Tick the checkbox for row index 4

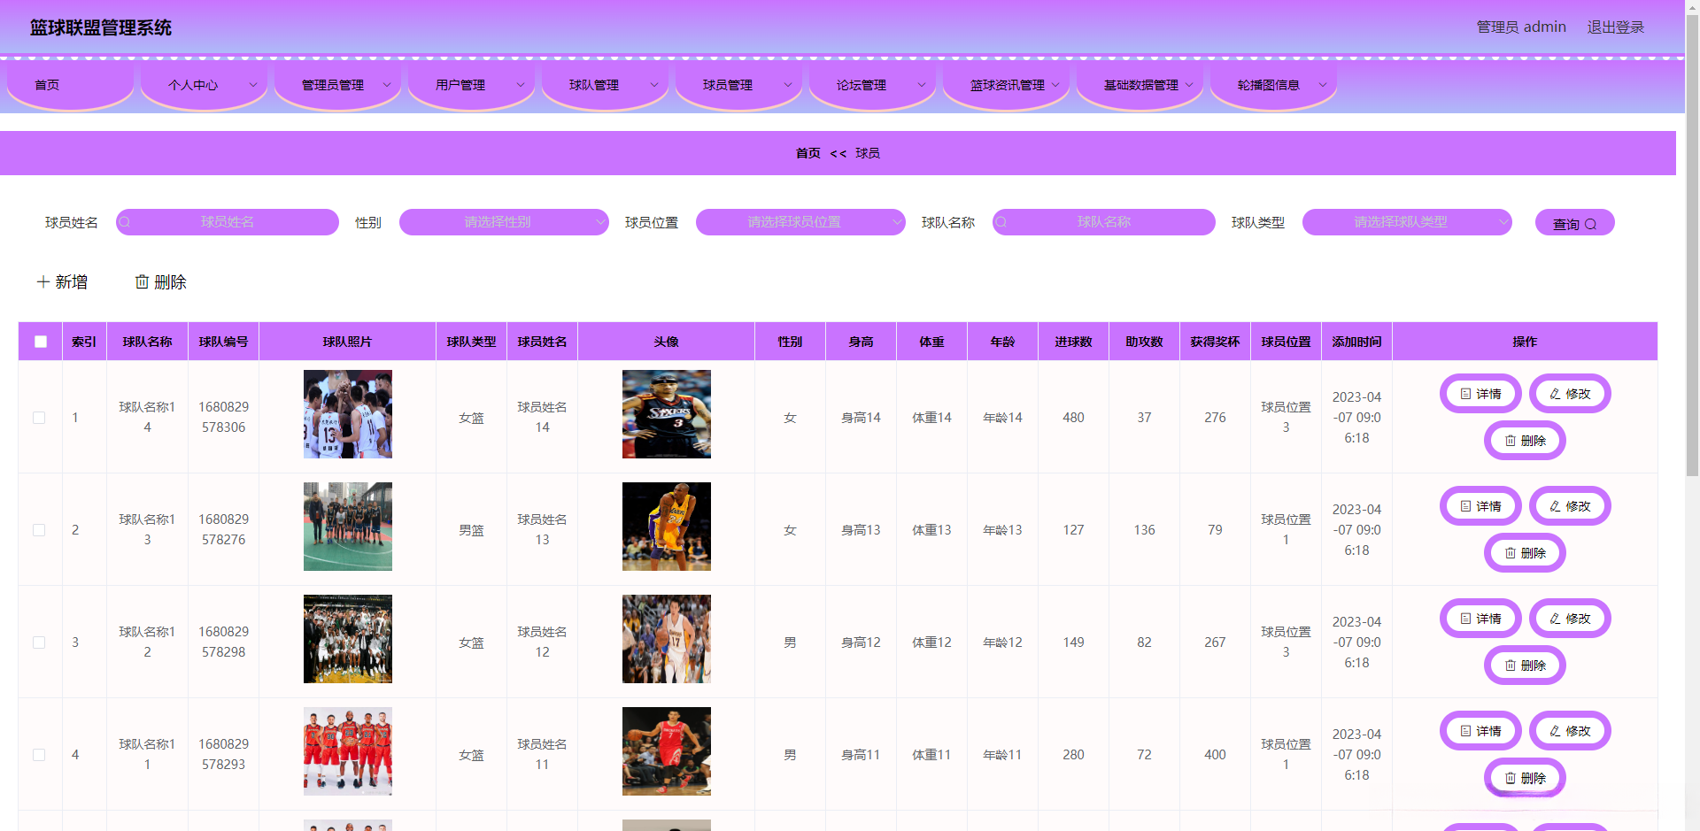pyautogui.click(x=39, y=755)
